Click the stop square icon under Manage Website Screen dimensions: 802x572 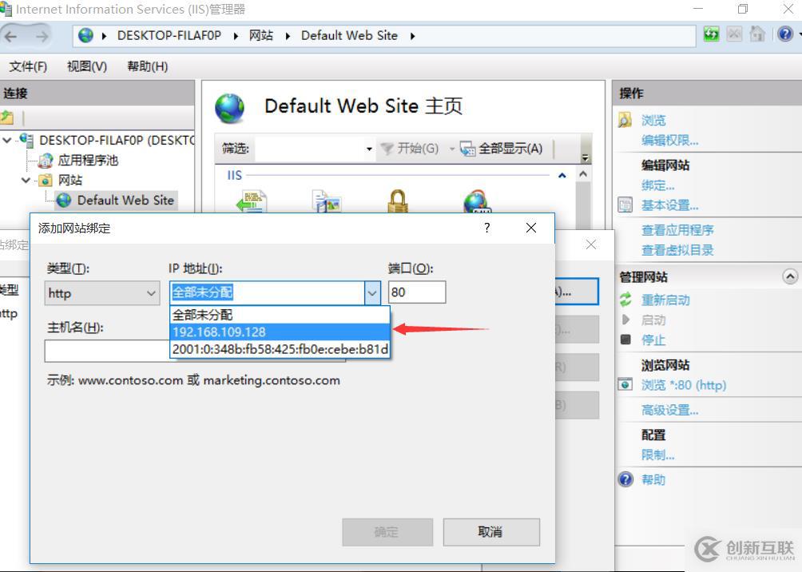click(625, 340)
